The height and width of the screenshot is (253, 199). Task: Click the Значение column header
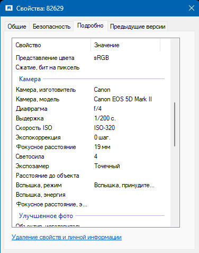coord(125,45)
